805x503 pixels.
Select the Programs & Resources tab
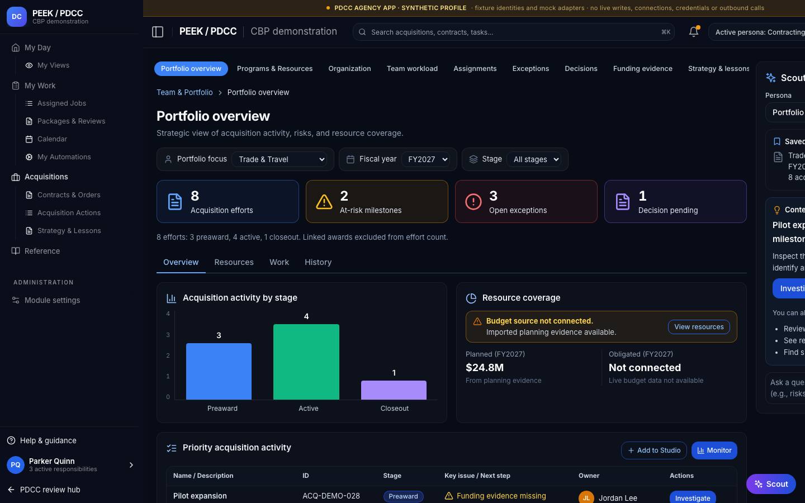tap(274, 69)
